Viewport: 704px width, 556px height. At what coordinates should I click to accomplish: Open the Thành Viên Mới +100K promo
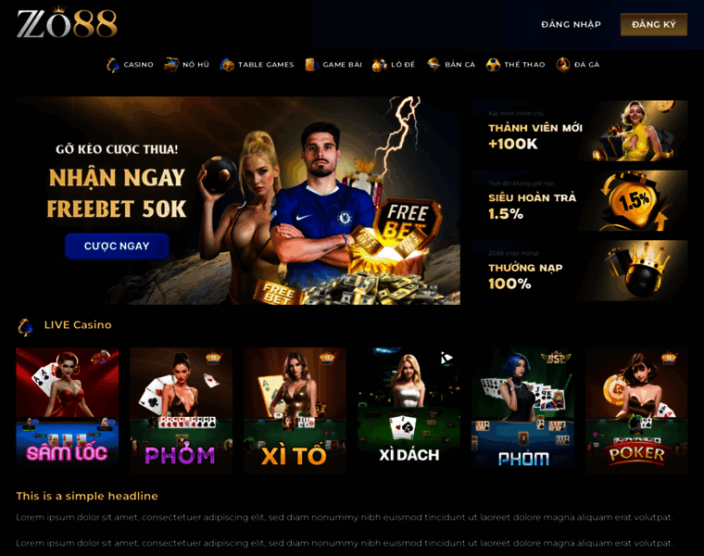pyautogui.click(x=580, y=131)
